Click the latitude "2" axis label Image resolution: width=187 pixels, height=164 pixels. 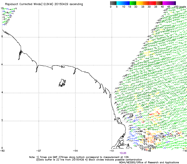click(x=2, y=120)
